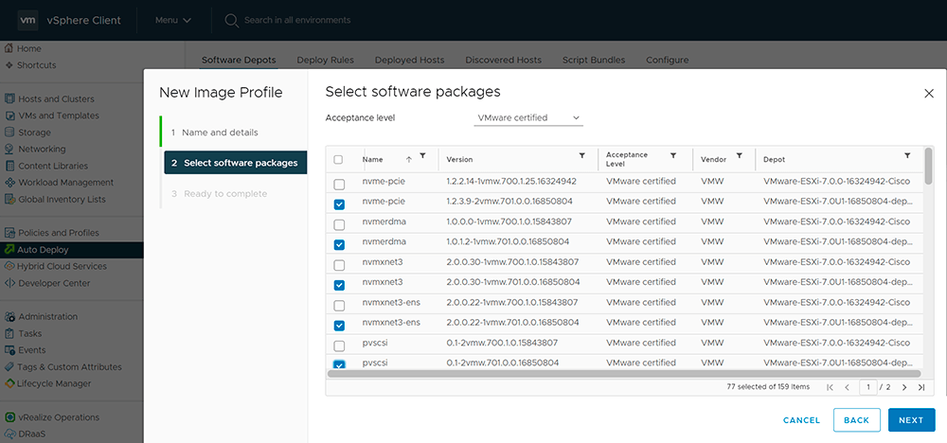Screen dimensions: 947x443
Task: Click the NEXT button
Action: [x=911, y=420]
